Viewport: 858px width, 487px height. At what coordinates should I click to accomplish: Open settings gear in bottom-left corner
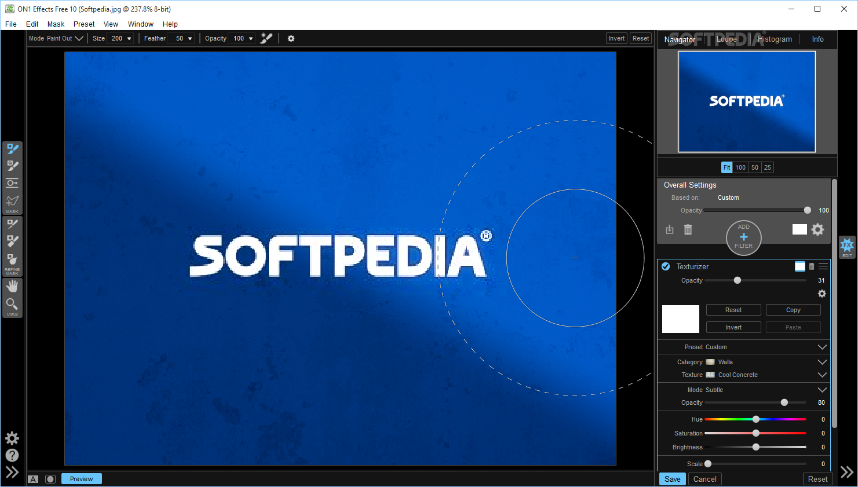[x=12, y=438]
